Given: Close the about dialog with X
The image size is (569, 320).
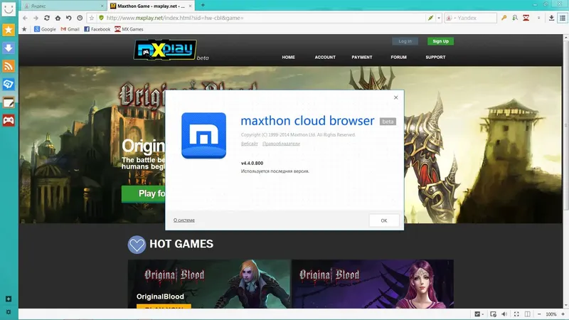Looking at the screenshot, I should (x=396, y=97).
